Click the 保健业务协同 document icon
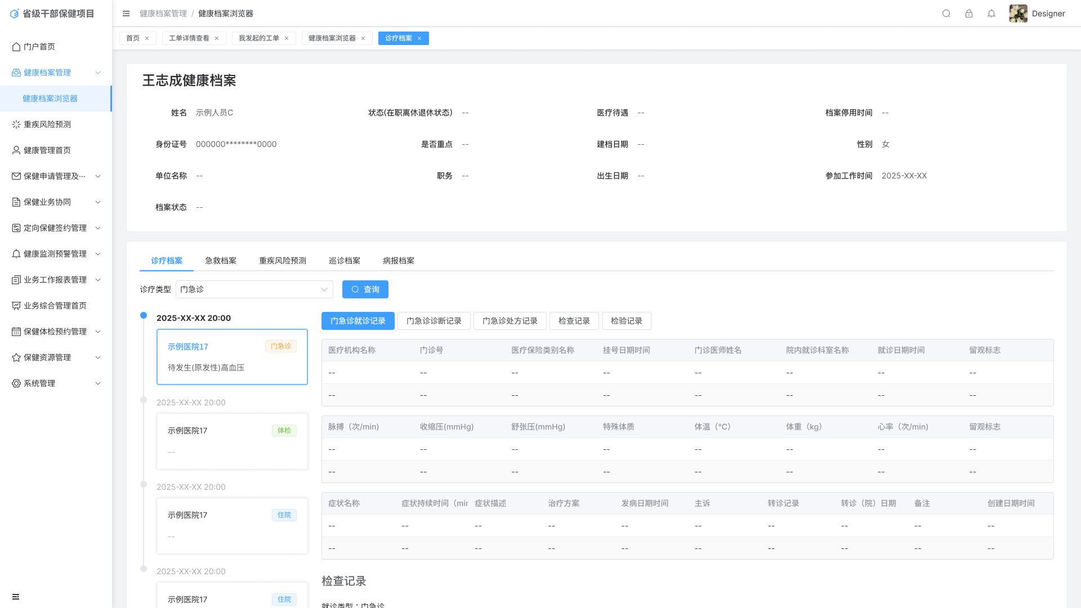This screenshot has height=608, width=1081. coord(16,202)
